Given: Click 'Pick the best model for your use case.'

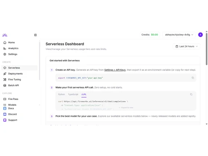Looking at the screenshot, I should tap(77, 116).
